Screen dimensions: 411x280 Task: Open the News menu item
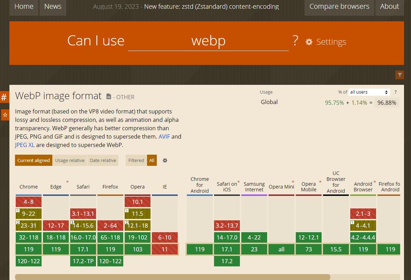tap(53, 7)
